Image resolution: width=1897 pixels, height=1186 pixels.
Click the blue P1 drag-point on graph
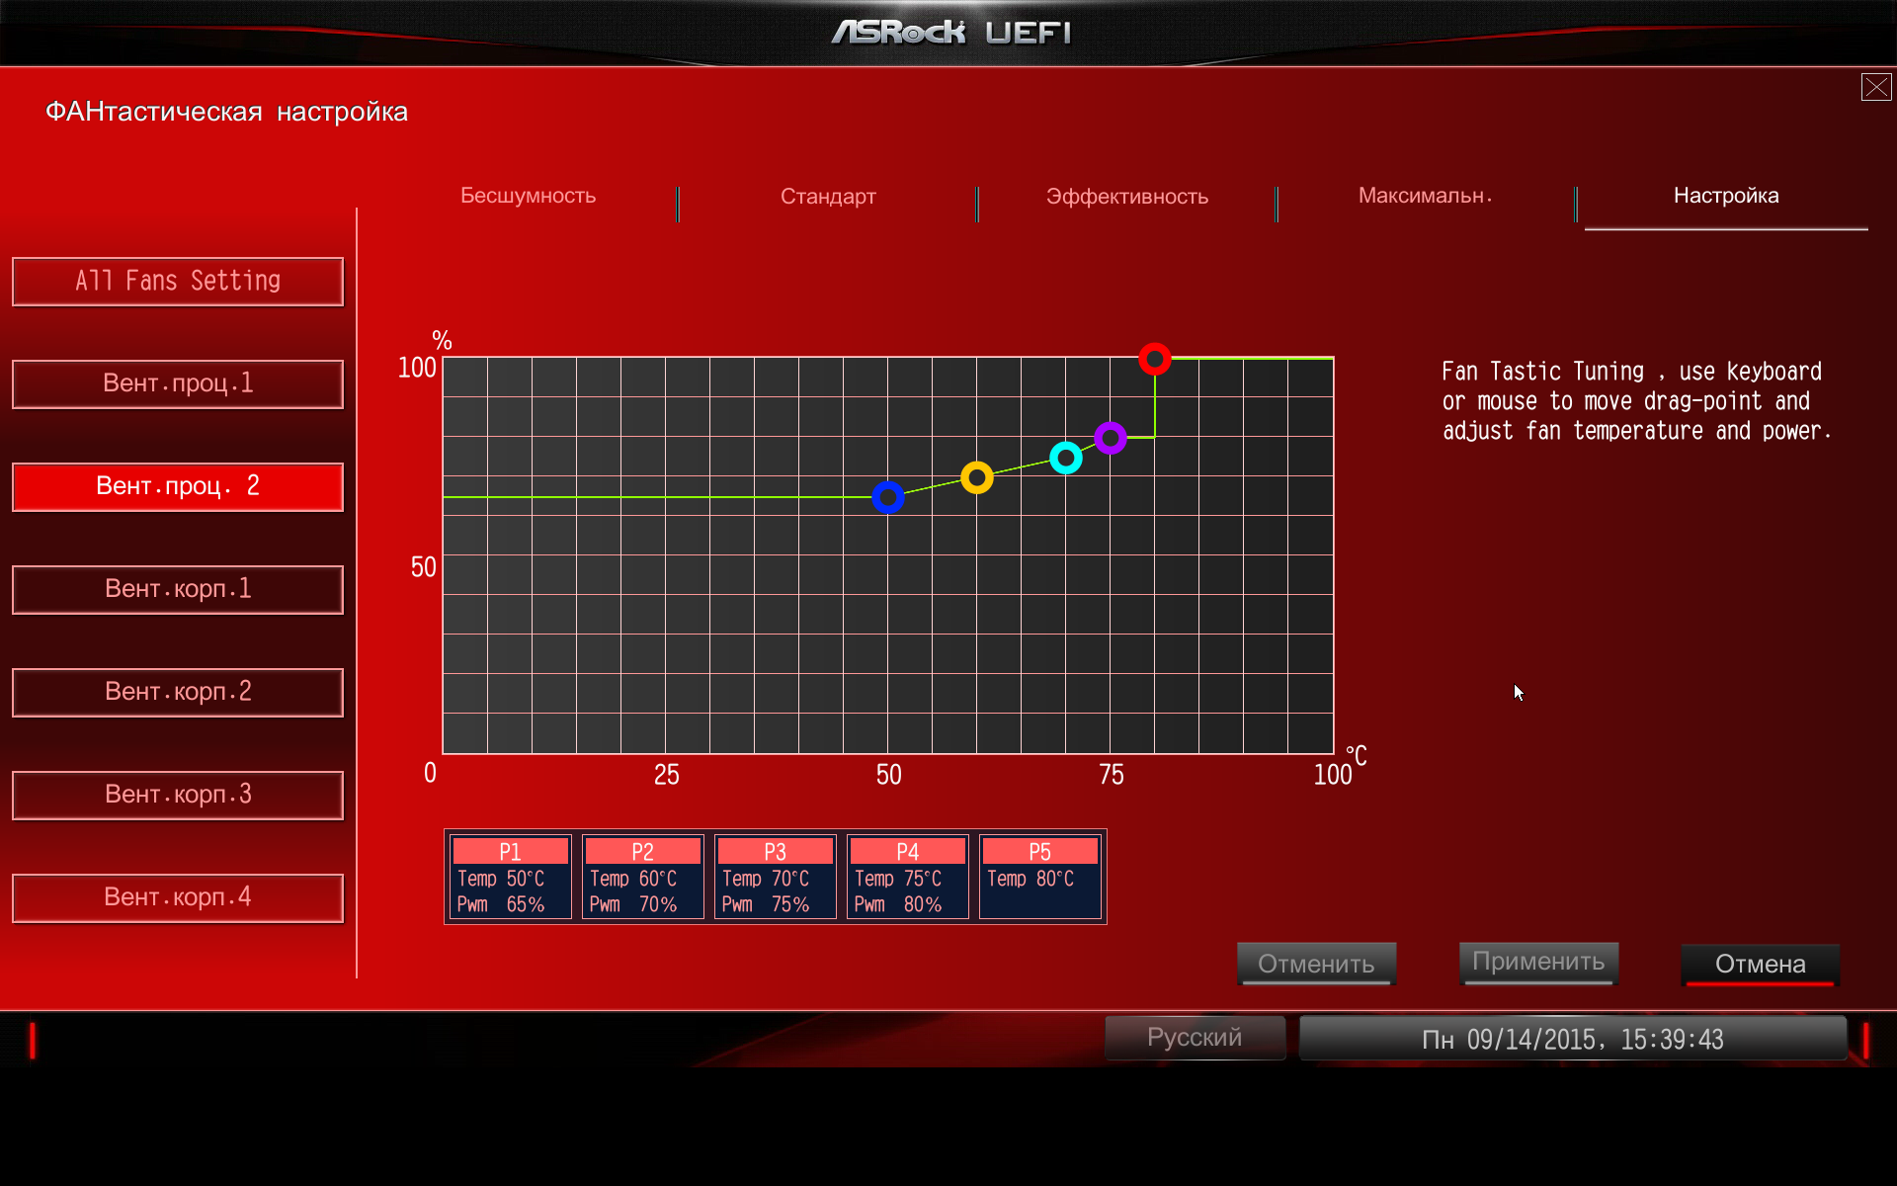point(887,497)
